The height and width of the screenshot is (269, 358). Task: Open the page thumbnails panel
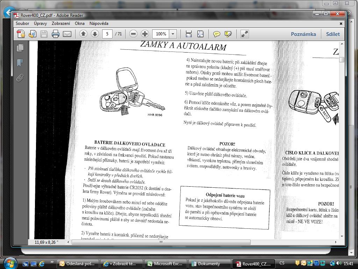click(x=20, y=48)
